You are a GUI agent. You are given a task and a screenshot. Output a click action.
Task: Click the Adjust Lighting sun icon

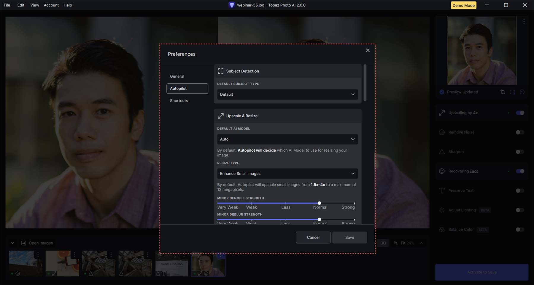tap(442, 210)
